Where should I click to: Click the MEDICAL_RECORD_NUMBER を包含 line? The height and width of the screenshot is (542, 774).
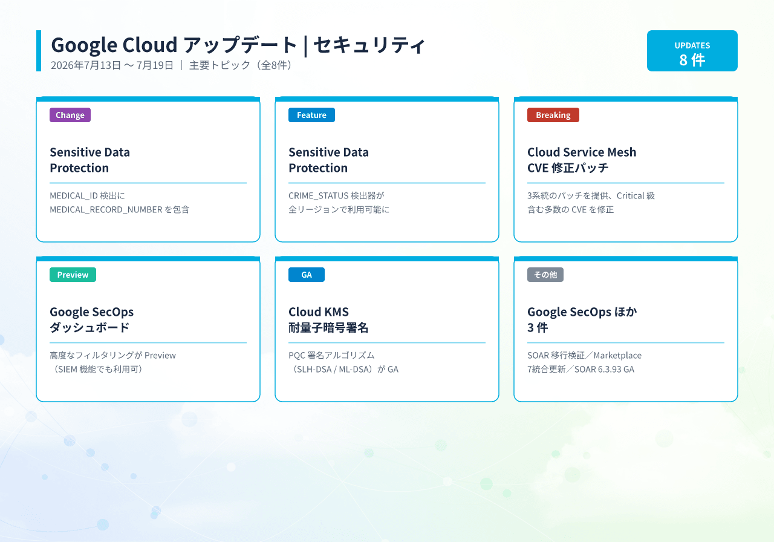(x=120, y=209)
